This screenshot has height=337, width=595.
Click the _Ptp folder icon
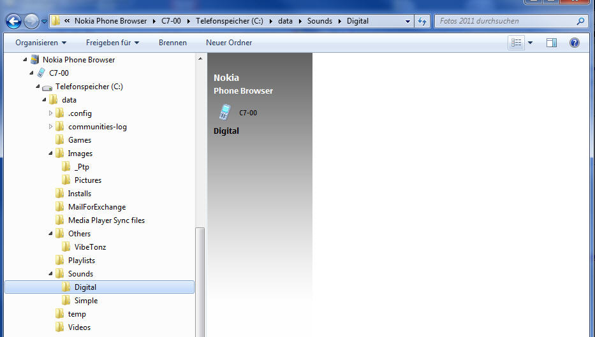coord(66,166)
